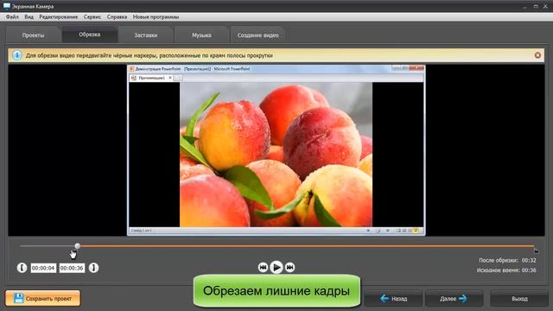Maximize the Экранная Камера window
The image size is (553, 311).
click(x=536, y=7)
